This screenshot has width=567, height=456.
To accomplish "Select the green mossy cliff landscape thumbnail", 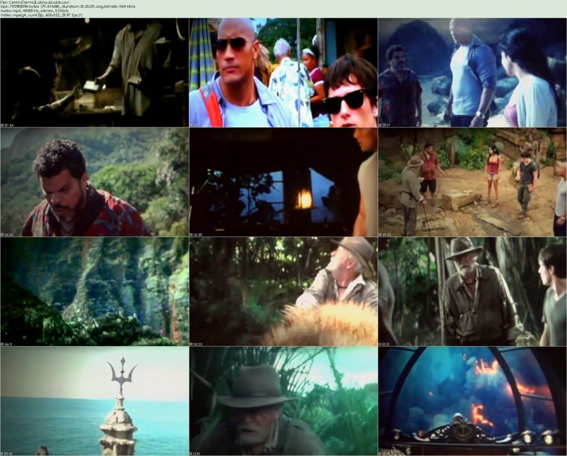I will [x=94, y=292].
